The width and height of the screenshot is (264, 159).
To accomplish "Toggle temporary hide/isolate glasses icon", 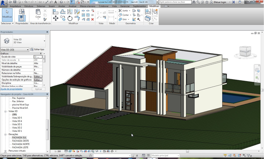I will 97,151.
